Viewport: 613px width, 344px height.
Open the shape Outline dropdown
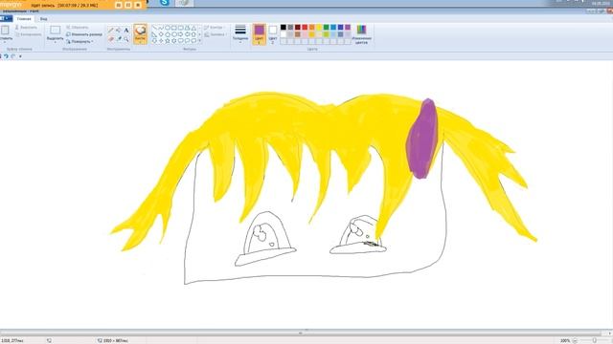point(216,28)
